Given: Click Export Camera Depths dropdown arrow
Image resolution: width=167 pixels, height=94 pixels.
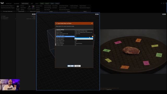Looking at the screenshot, I should [93, 37].
